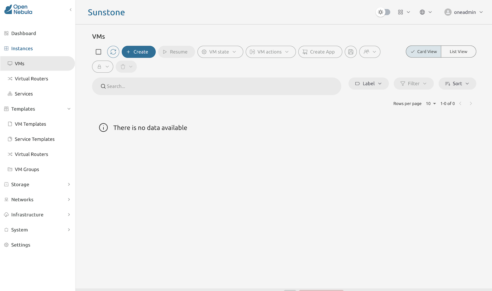Click inside the Search field
The height and width of the screenshot is (291, 492).
216,86
